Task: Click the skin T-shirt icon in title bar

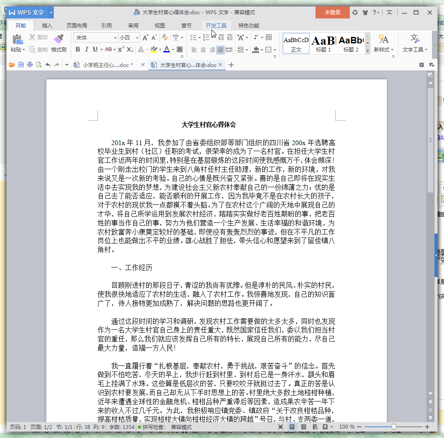Action: click(x=365, y=12)
